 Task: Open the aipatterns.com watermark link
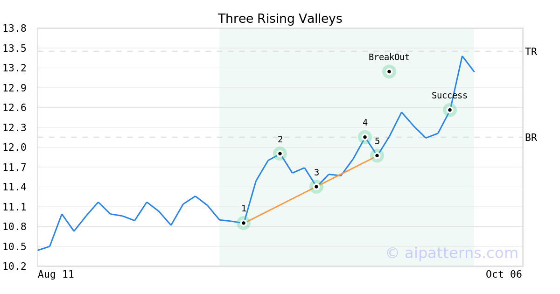[x=452, y=253]
